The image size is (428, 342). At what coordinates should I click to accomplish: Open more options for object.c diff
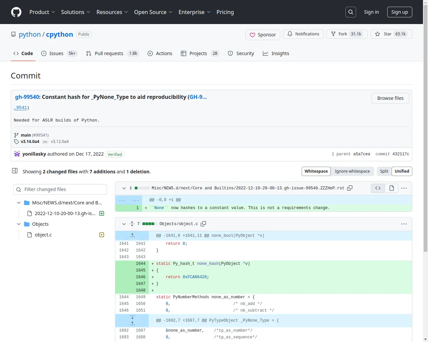(404, 224)
